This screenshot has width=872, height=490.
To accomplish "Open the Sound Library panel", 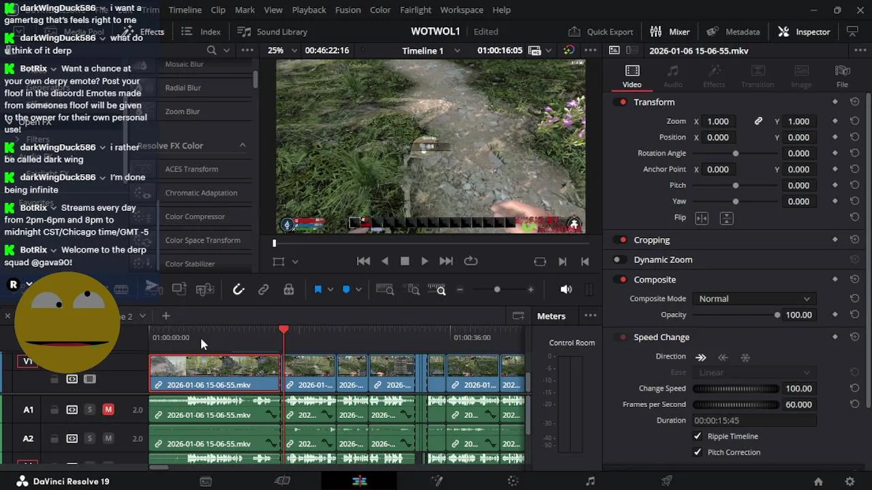I will click(272, 31).
